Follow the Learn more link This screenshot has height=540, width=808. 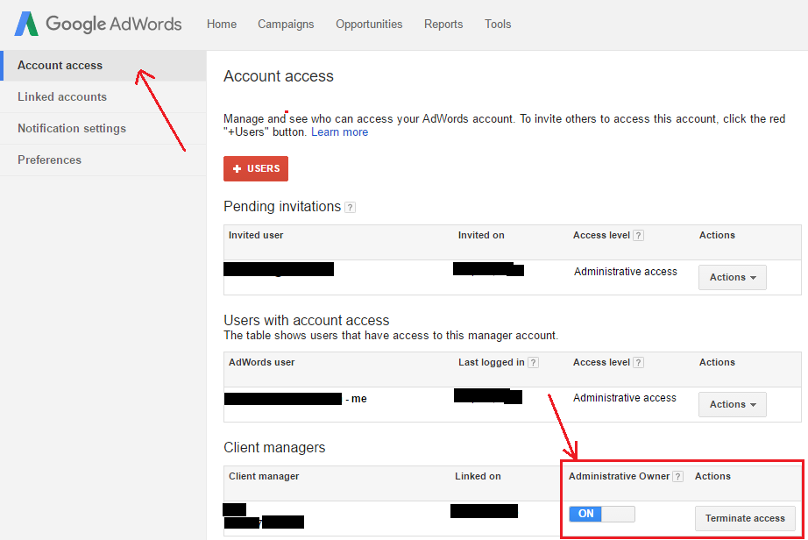pyautogui.click(x=339, y=131)
